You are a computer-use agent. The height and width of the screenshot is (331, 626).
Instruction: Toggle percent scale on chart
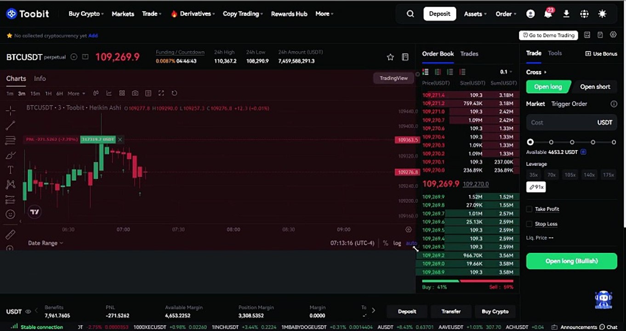tap(385, 243)
